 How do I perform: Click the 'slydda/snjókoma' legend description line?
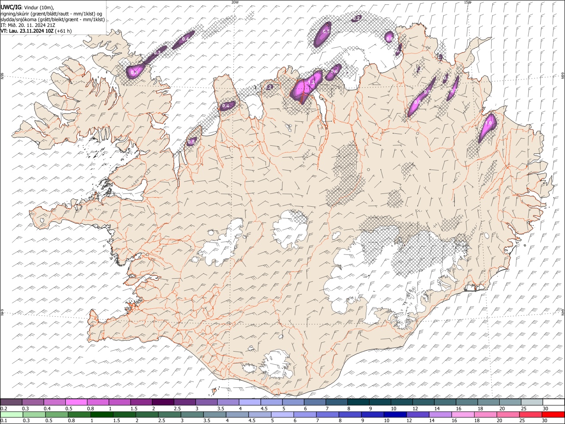(x=53, y=19)
